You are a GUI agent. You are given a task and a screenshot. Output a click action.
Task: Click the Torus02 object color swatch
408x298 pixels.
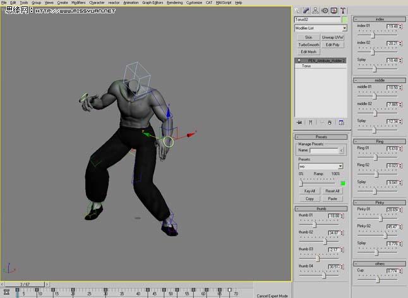344,20
